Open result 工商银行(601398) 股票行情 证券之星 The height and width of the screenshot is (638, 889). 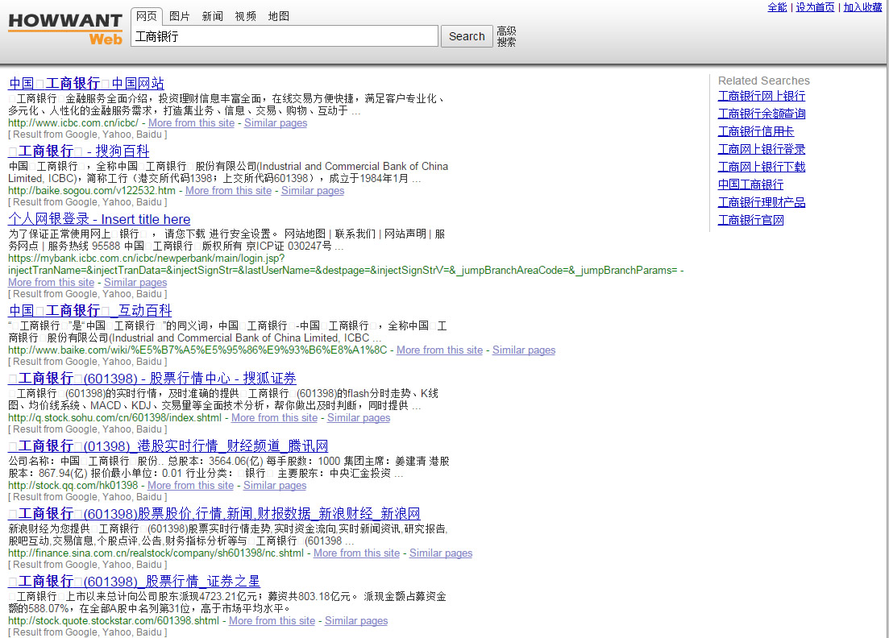(x=134, y=582)
